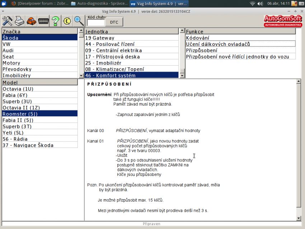The height and width of the screenshot is (229, 305).
Task: Switch to Dieselpower forum taskbar window
Action: tap(40, 4)
